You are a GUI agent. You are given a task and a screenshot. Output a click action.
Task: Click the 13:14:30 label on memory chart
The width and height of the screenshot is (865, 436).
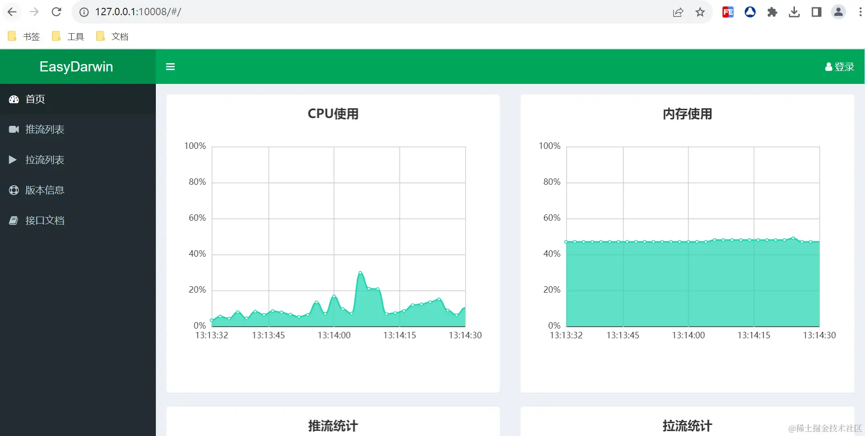coord(819,336)
